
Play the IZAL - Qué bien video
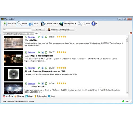39,37
